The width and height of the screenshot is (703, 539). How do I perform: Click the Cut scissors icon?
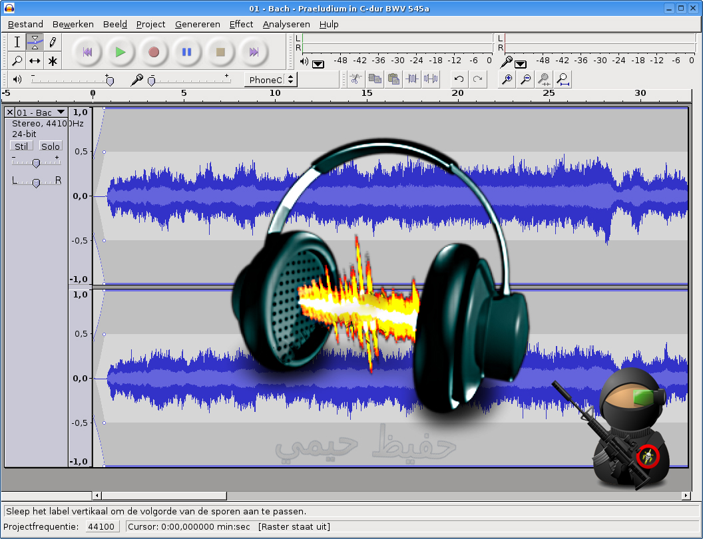[355, 79]
